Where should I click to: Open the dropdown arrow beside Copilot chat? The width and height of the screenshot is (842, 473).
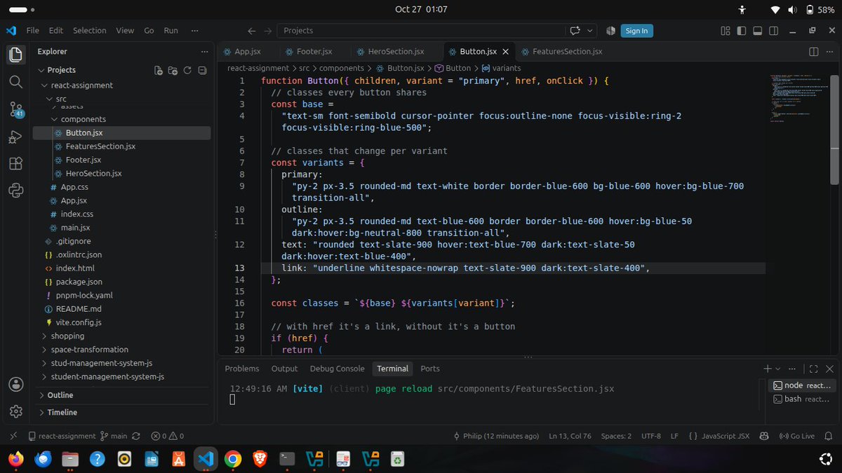(589, 31)
